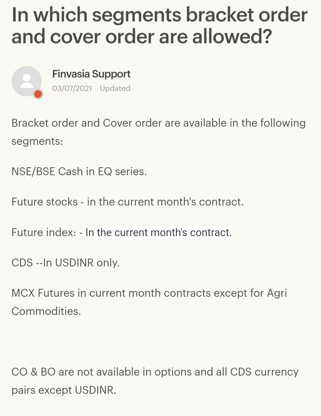
Task: Click the Future stocks line
Action: [x=128, y=202]
